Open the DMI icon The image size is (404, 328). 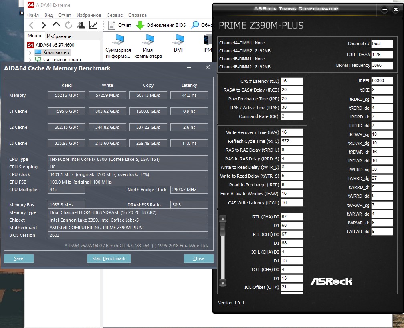pos(178,43)
